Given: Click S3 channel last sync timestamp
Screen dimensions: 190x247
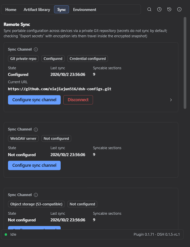Looking at the screenshot, I should 68,220.
